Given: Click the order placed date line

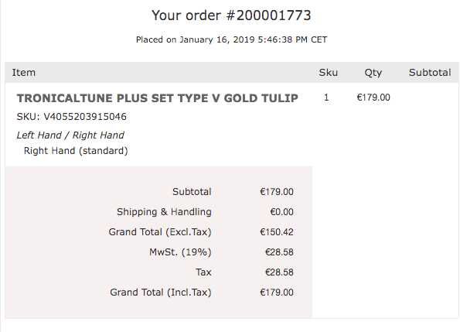Looking at the screenshot, I should [x=231, y=39].
